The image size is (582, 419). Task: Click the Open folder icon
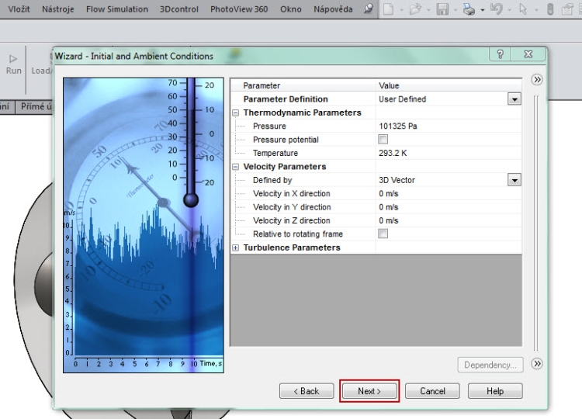pos(415,9)
